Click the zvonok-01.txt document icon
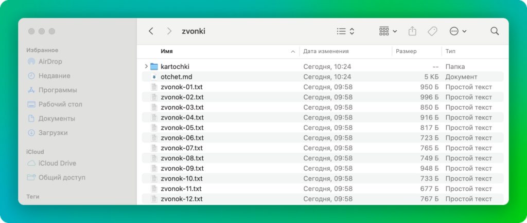 pyautogui.click(x=154, y=87)
